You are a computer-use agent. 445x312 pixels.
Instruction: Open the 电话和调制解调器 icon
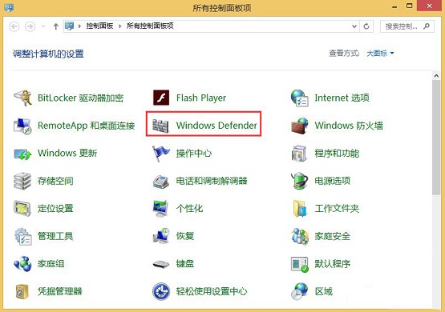[x=161, y=182]
